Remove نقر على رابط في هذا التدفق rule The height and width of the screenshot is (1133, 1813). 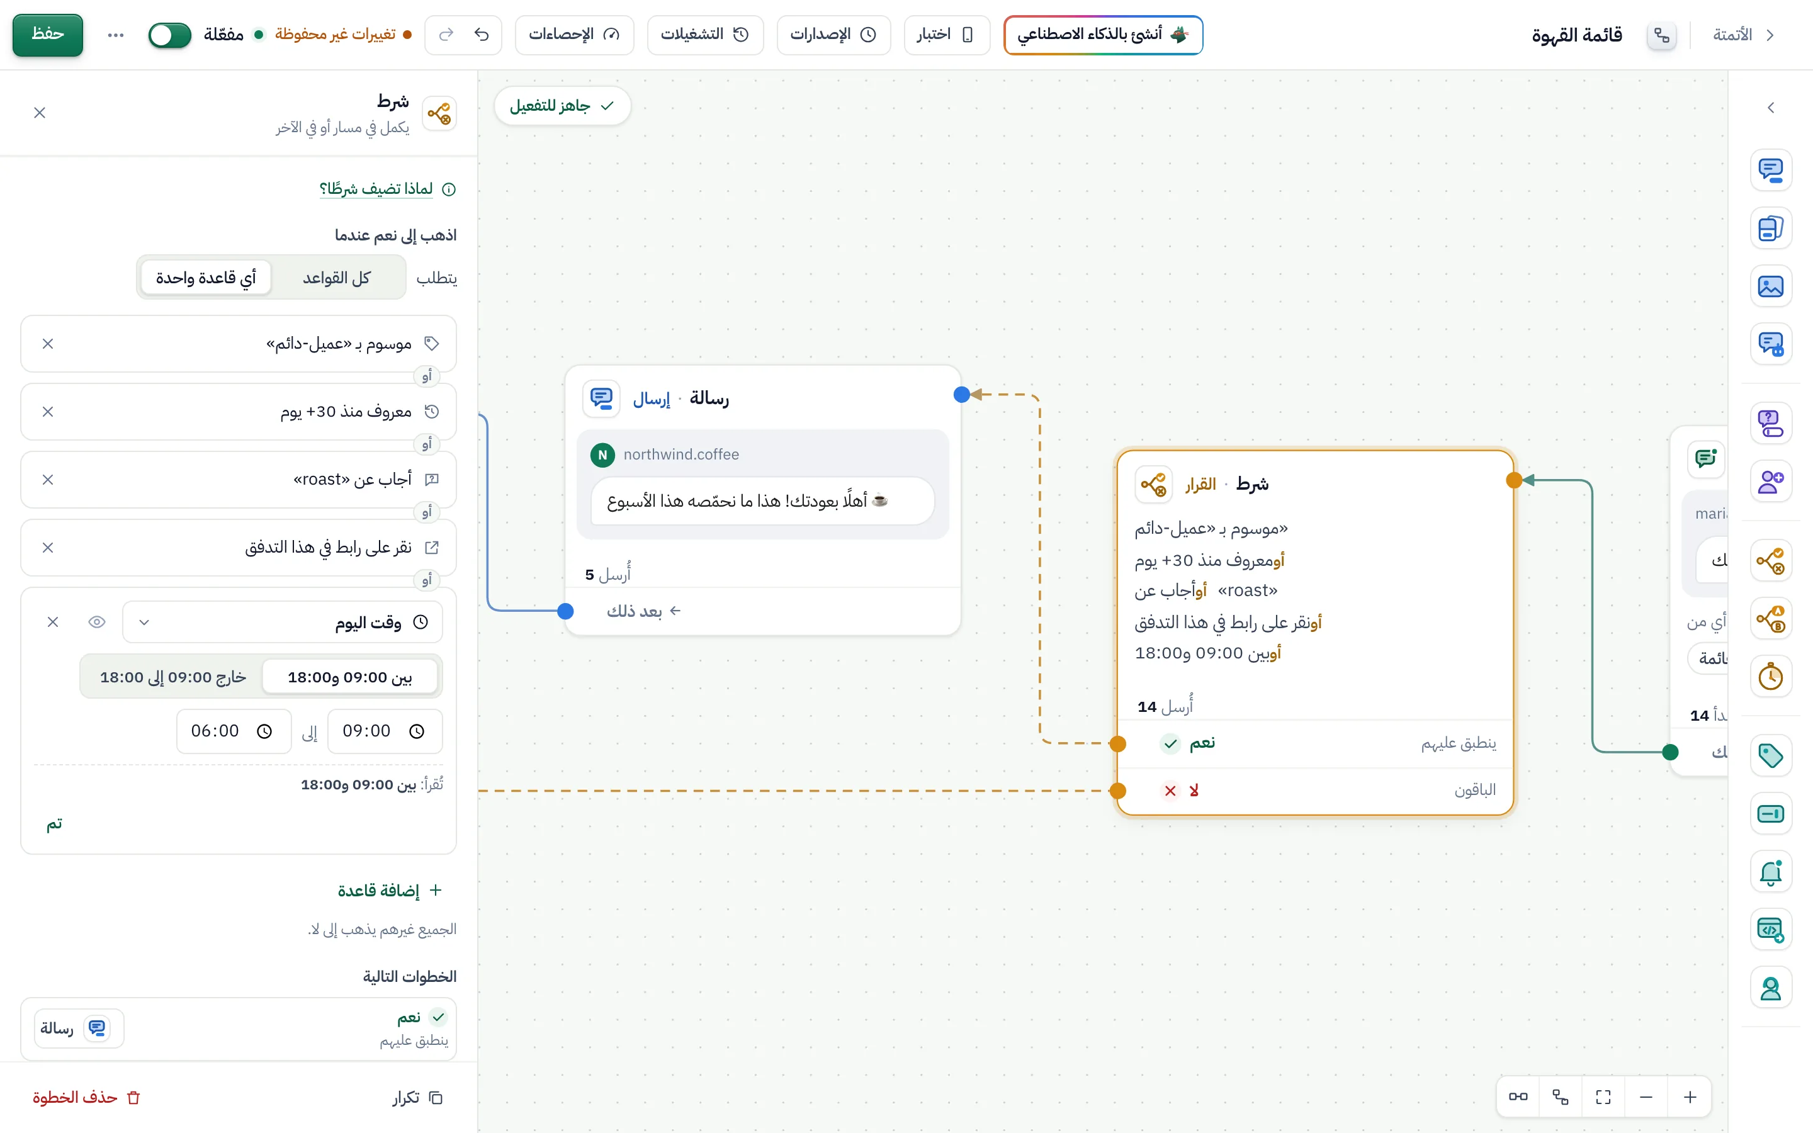(x=48, y=548)
